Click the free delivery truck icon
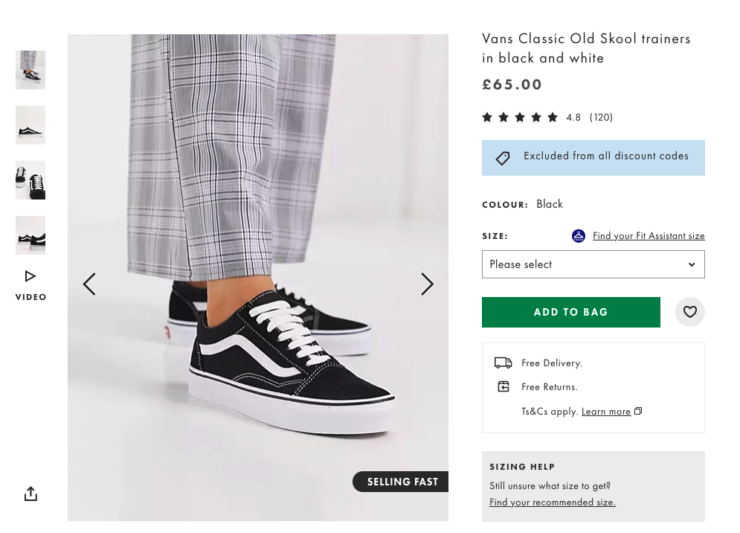The image size is (740, 533). pos(503,363)
